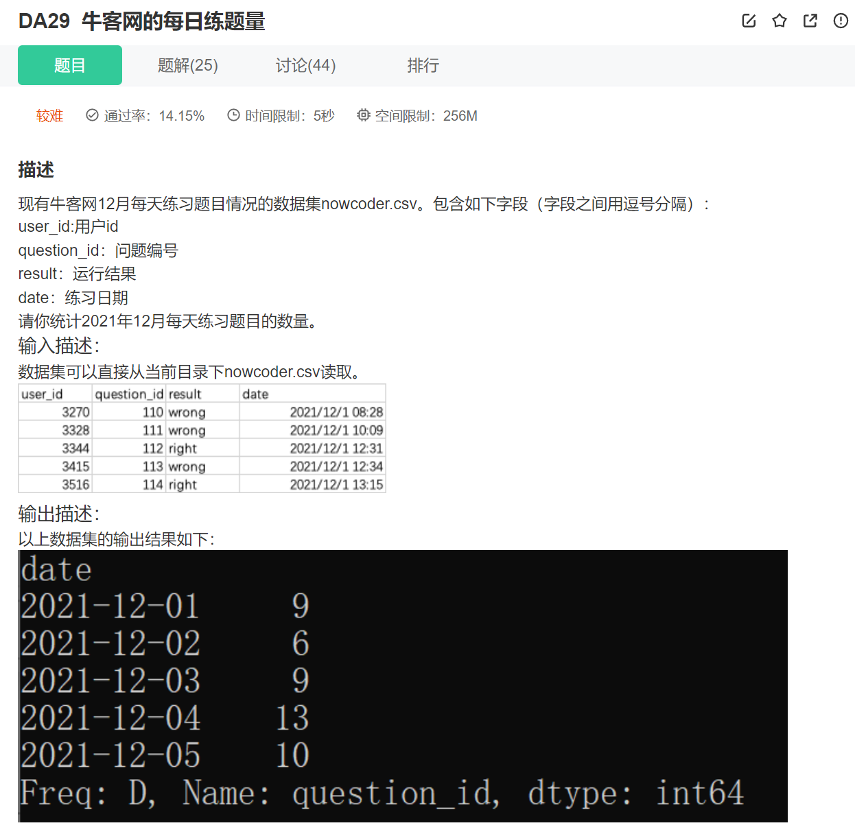
Task: Click the 请你统计2021年12月 instruction sentence
Action: click(x=169, y=321)
